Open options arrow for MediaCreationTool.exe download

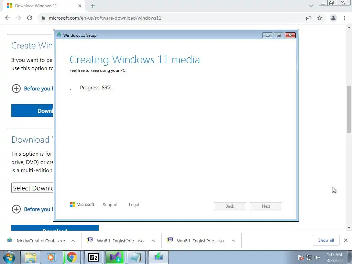73,241
